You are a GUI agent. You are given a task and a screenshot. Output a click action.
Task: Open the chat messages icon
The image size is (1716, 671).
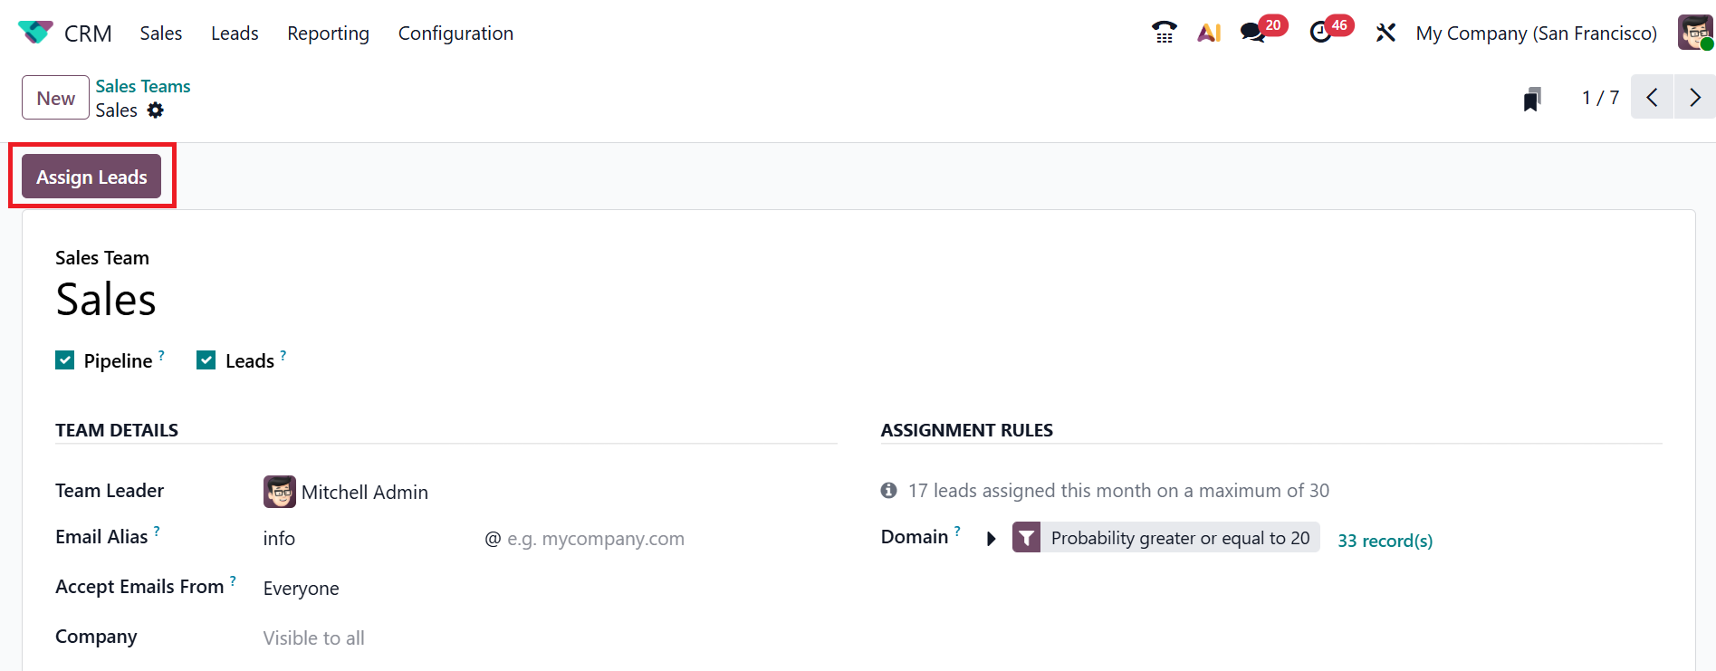coord(1252,33)
